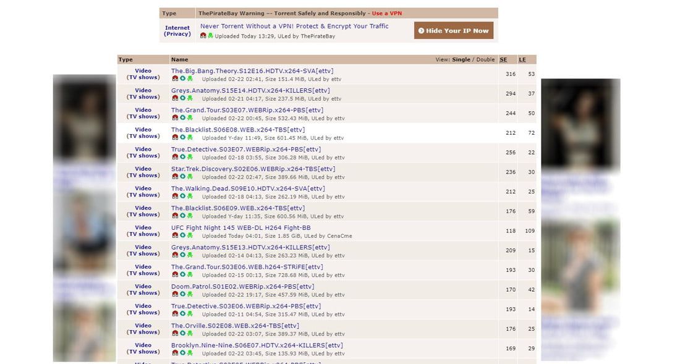The width and height of the screenshot is (680, 364).
Task: Click teal circle icon for The.Blacklist.S06E08
Action: (182, 137)
